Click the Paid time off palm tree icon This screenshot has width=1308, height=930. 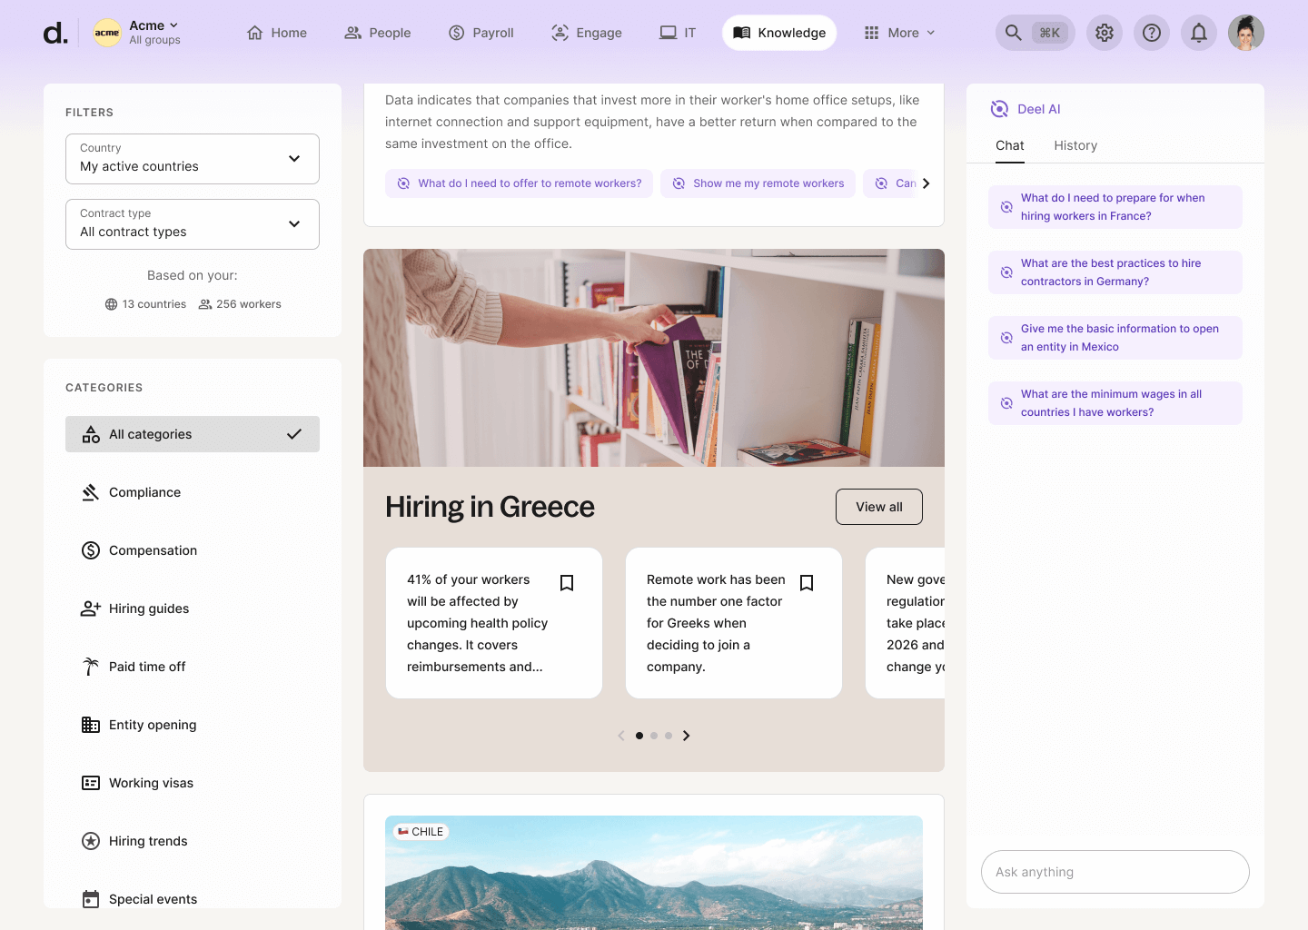pos(90,666)
